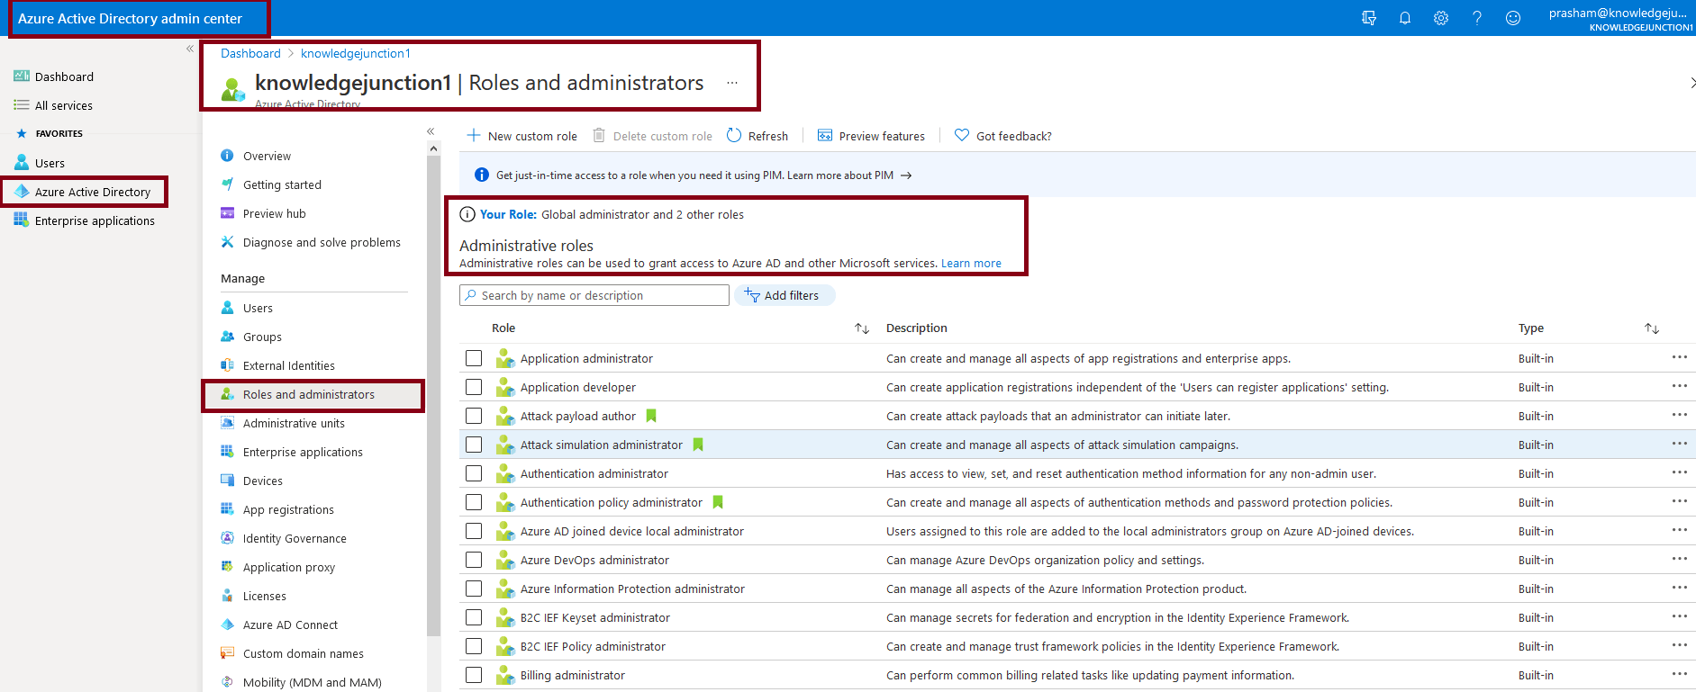The height and width of the screenshot is (692, 1696).
Task: Focus the Search by name or description field
Action: (594, 295)
